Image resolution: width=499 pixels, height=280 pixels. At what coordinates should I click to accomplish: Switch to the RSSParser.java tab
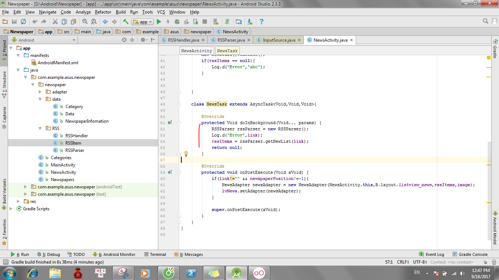pos(231,40)
